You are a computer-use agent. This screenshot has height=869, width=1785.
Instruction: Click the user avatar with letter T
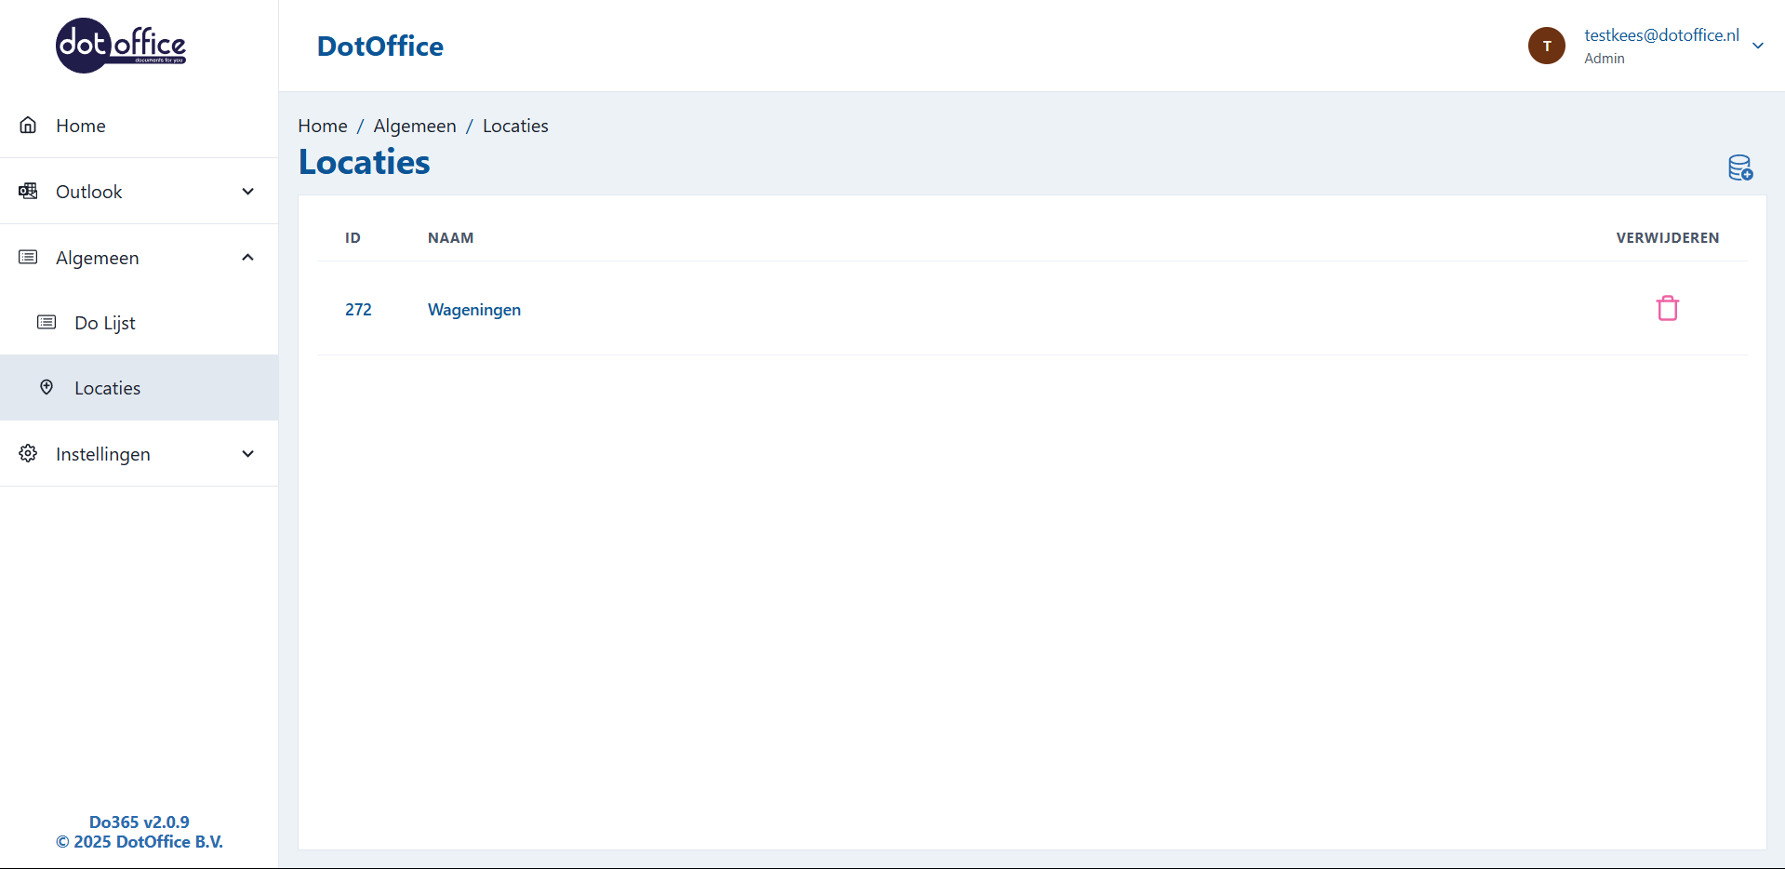pyautogui.click(x=1546, y=46)
